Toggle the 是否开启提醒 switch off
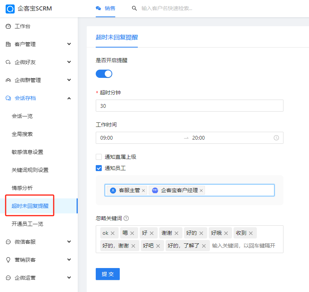The image size is (309, 292). pyautogui.click(x=104, y=74)
